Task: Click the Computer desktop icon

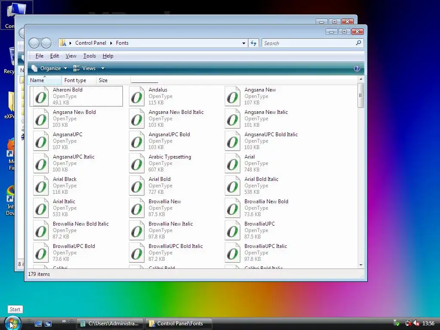Action: tap(16, 15)
